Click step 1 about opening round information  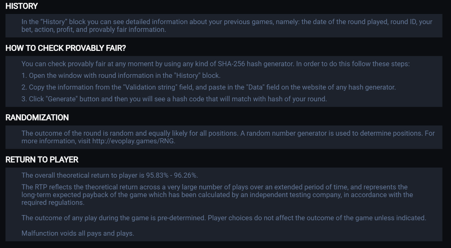coord(121,75)
